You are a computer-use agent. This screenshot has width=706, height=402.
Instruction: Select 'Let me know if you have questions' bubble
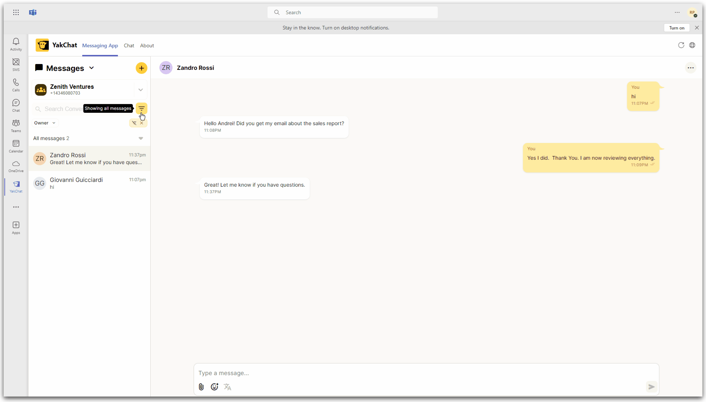click(255, 188)
